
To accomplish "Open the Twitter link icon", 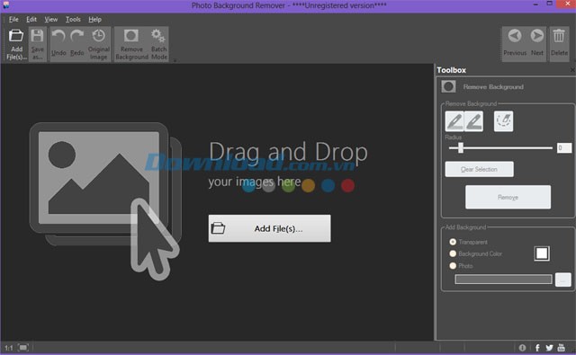I will (549, 347).
